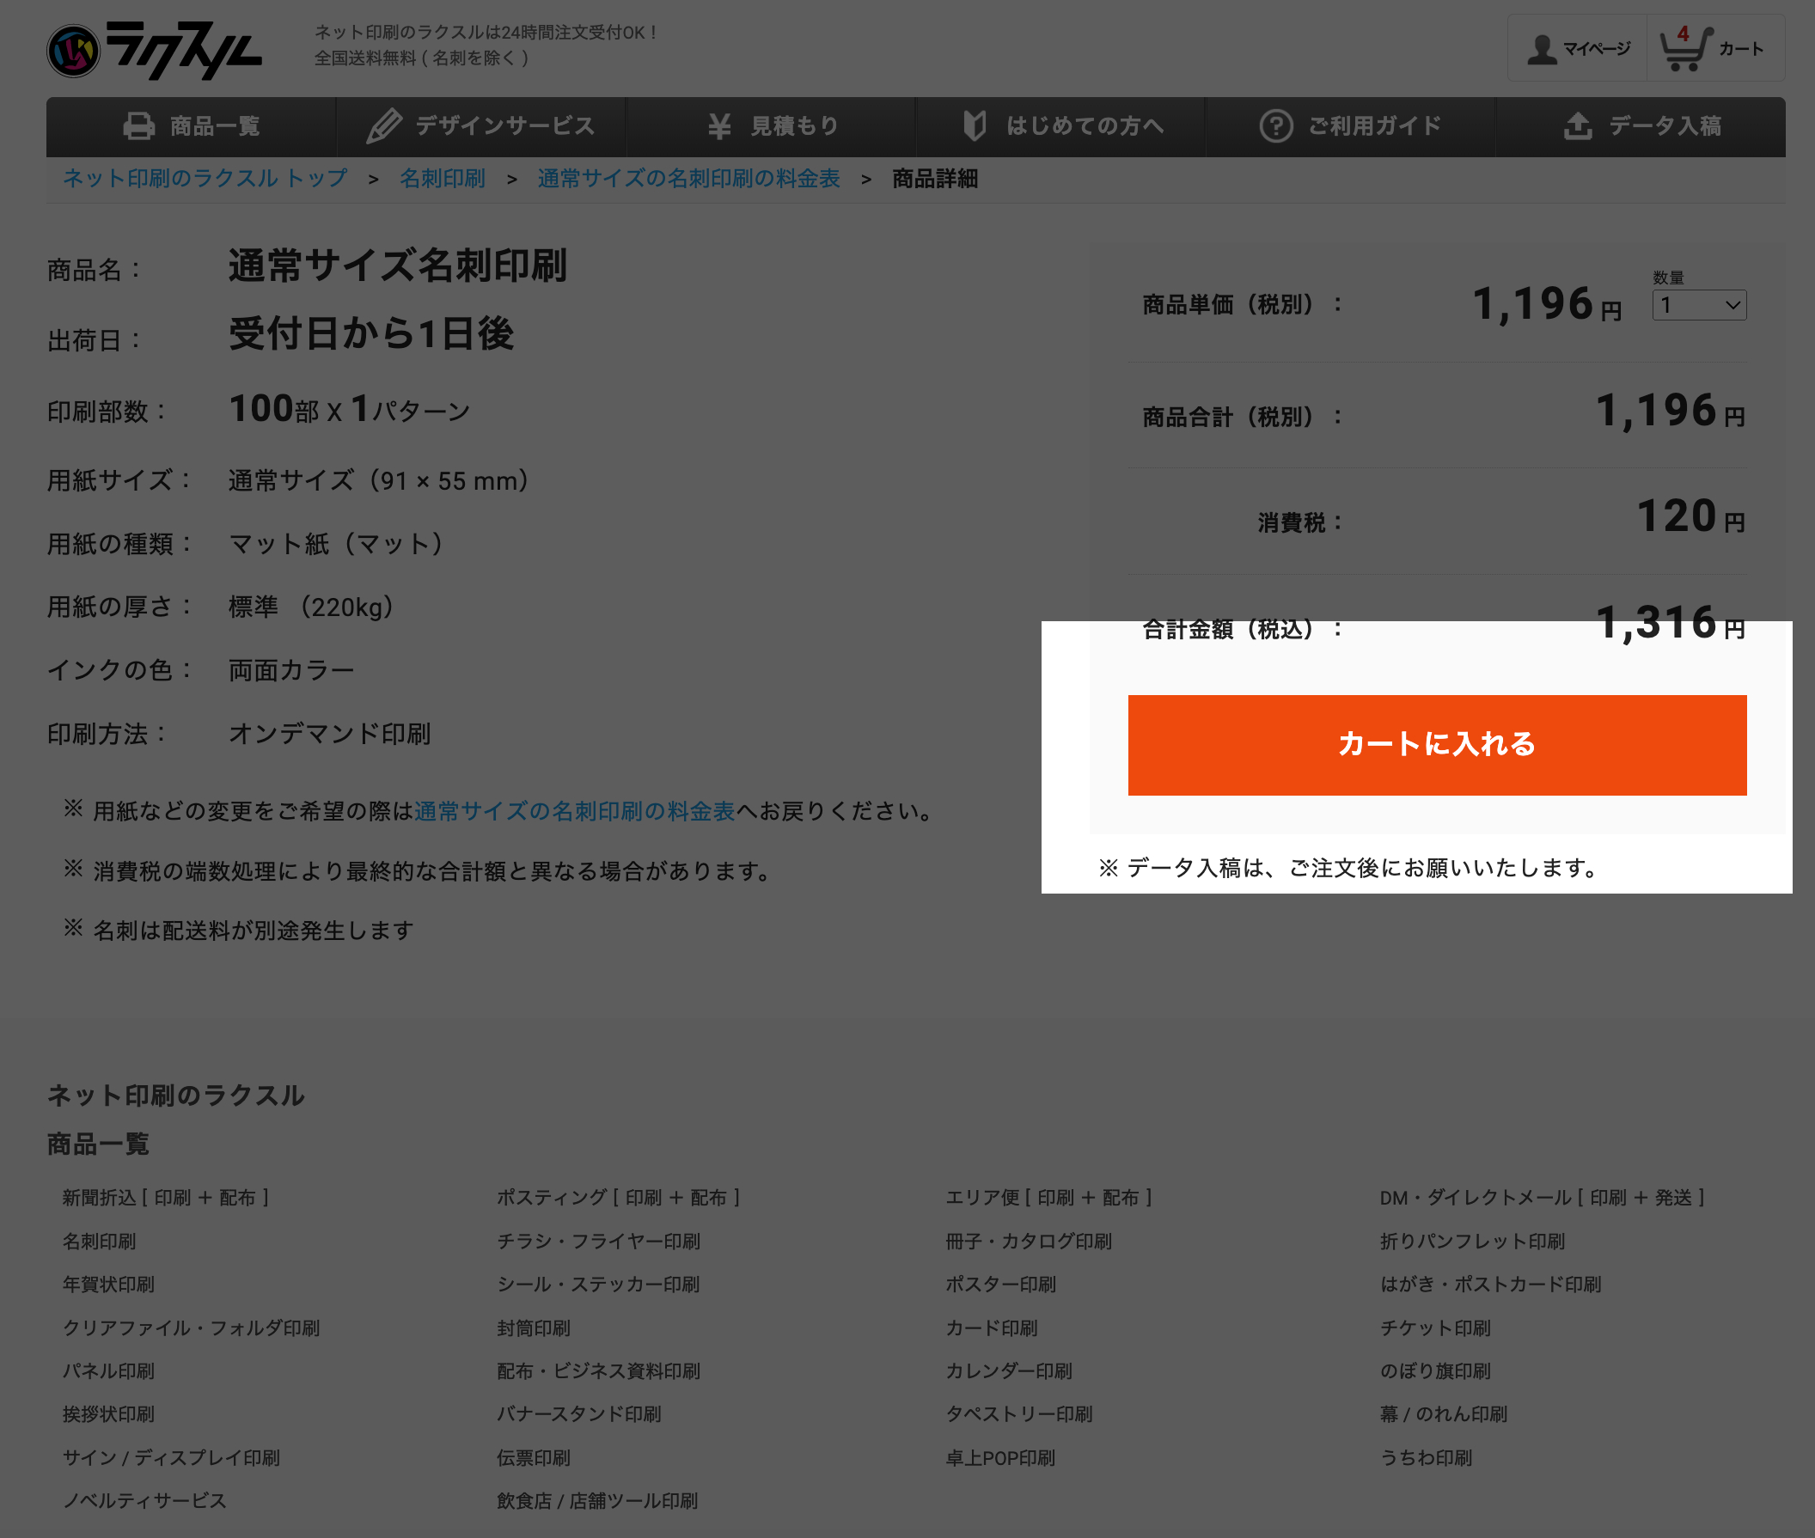Open the 通常サイズの名刺印刷の料金表 breadcrumb link
Image resolution: width=1815 pixels, height=1538 pixels.
point(688,178)
